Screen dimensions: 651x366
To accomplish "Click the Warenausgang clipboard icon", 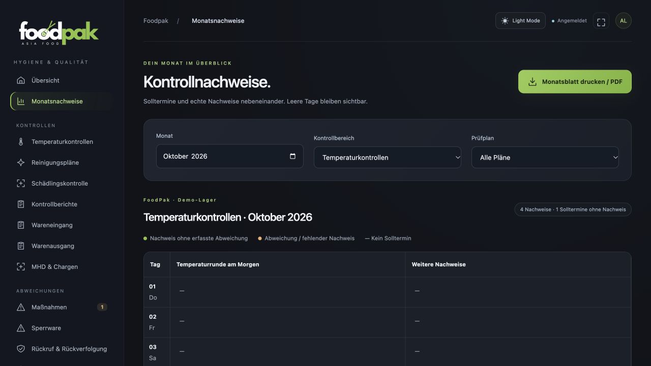I will point(21,246).
